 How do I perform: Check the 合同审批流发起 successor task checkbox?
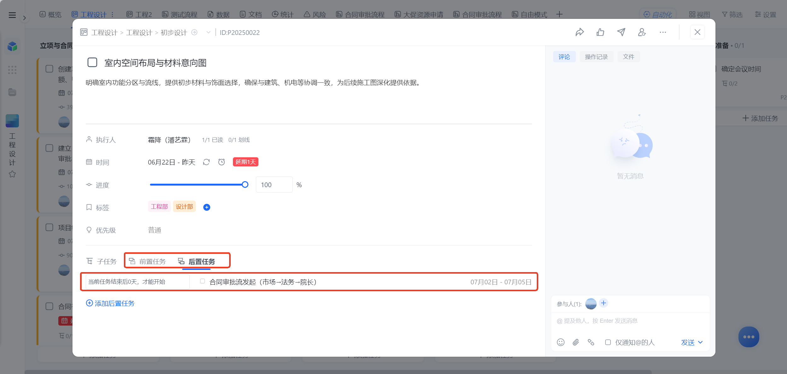tap(202, 281)
